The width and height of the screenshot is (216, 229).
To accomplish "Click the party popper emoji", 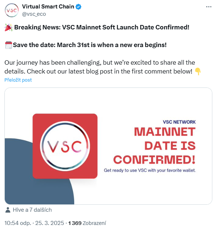I will point(8,28).
